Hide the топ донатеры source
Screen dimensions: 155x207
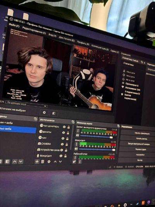click(x=64, y=127)
